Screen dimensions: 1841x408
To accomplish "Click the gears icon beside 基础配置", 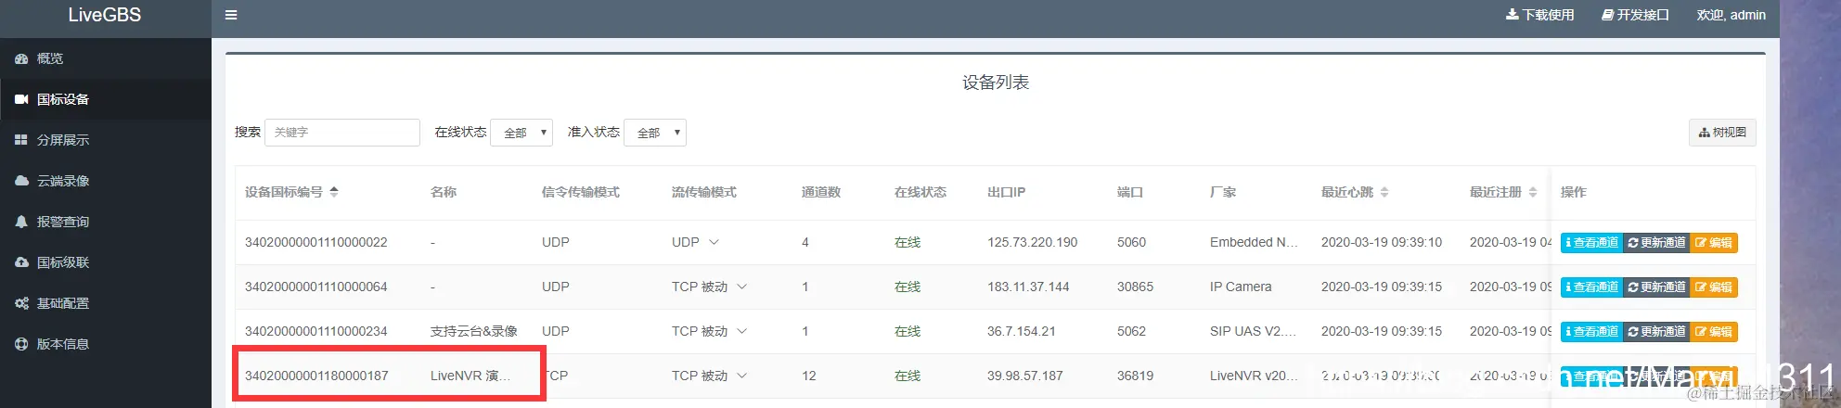I will click(x=21, y=303).
